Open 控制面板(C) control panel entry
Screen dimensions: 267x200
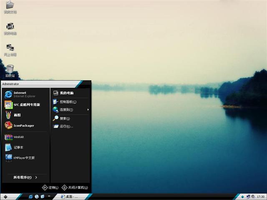tap(71, 102)
